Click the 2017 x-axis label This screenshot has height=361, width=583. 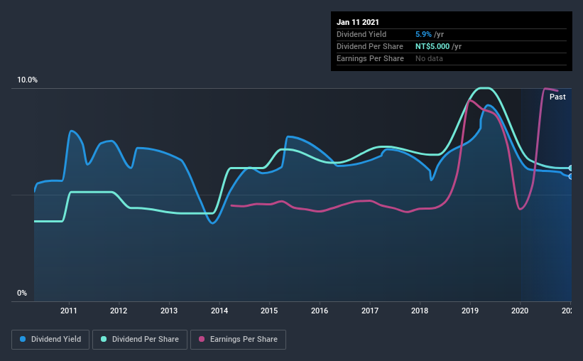(369, 311)
